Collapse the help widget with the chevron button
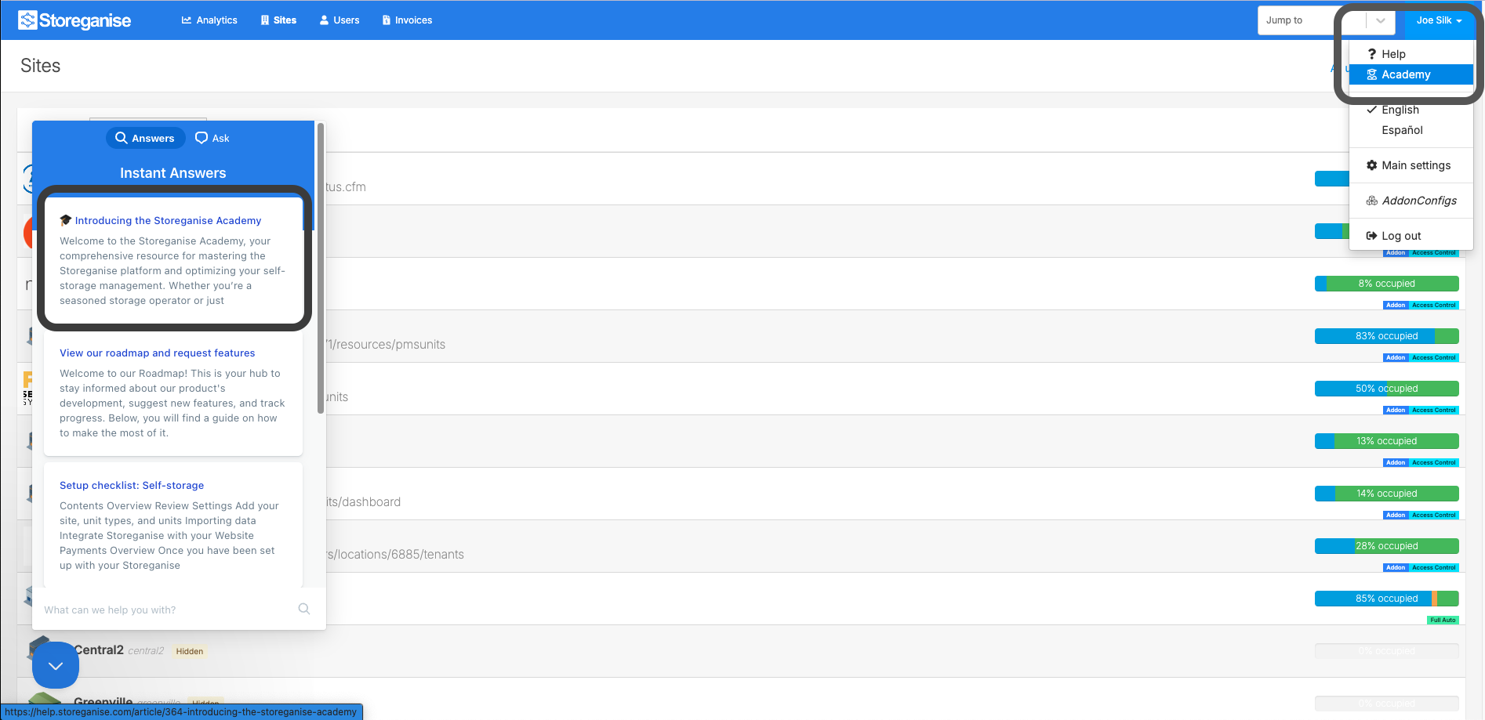Image resolution: width=1485 pixels, height=720 pixels. coord(56,666)
